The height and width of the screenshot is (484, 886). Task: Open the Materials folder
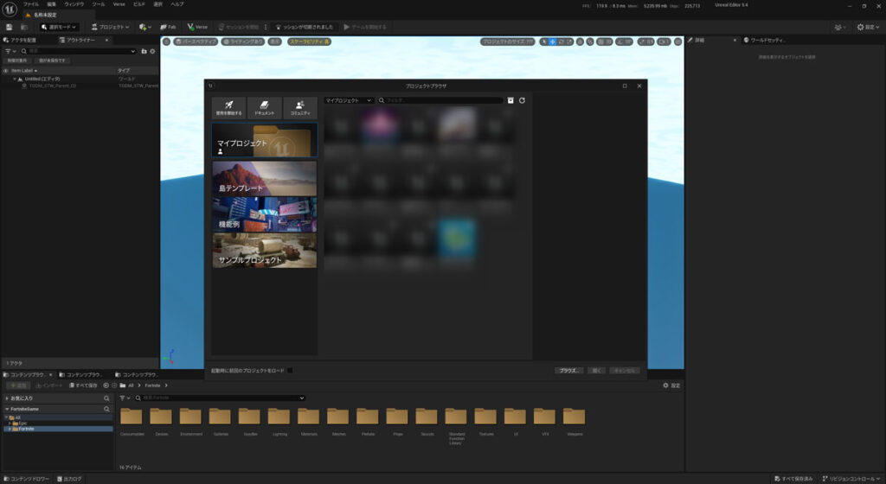(309, 422)
